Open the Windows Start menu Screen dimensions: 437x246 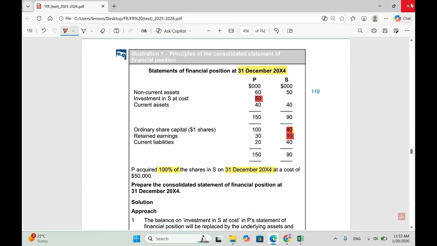[137, 238]
